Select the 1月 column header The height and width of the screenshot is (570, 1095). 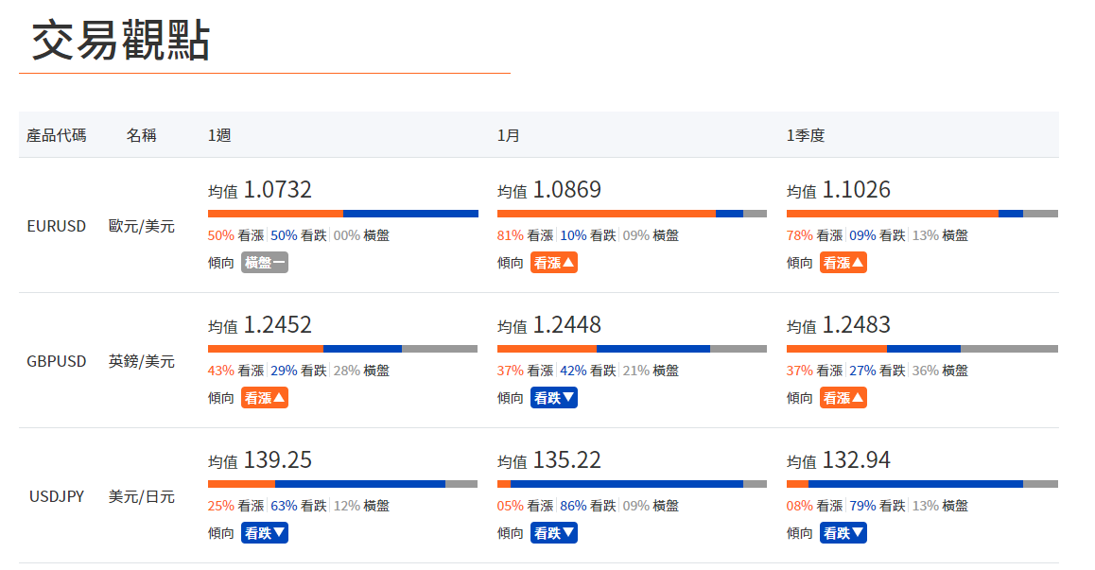509,135
